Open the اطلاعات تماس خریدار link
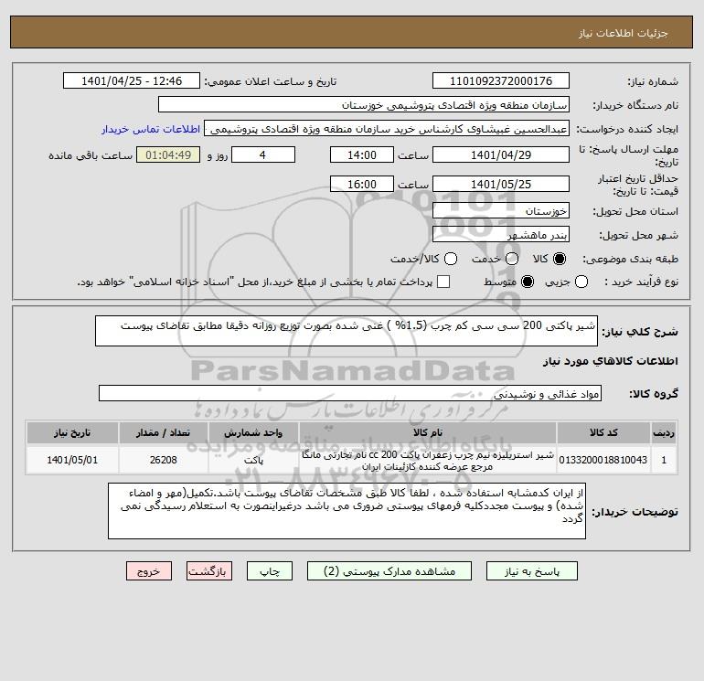704x681 pixels. [151, 129]
